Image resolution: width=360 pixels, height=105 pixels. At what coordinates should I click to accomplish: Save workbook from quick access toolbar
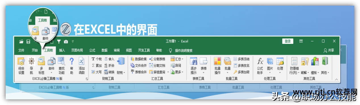(x=28, y=42)
